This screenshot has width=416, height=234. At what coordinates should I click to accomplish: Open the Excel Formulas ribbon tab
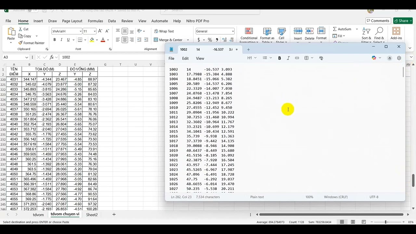(x=95, y=21)
